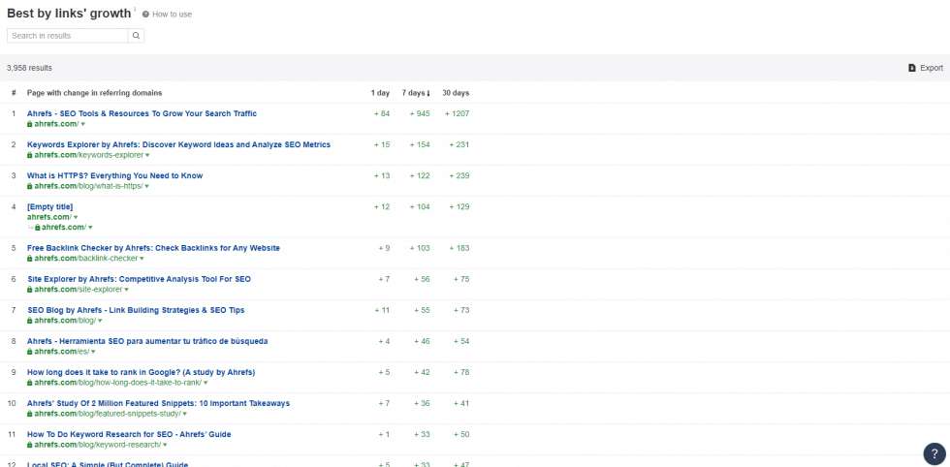
Task: Click the +1207 thirty-day value
Action: click(x=457, y=114)
